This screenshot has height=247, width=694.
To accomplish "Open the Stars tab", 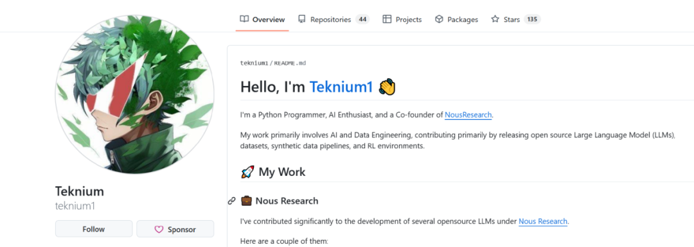I will click(x=515, y=19).
